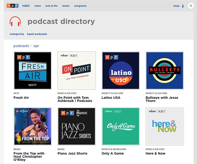Open the On Point cover art
Image resolution: width=197 pixels, height=164 pixels.
[x=77, y=70]
